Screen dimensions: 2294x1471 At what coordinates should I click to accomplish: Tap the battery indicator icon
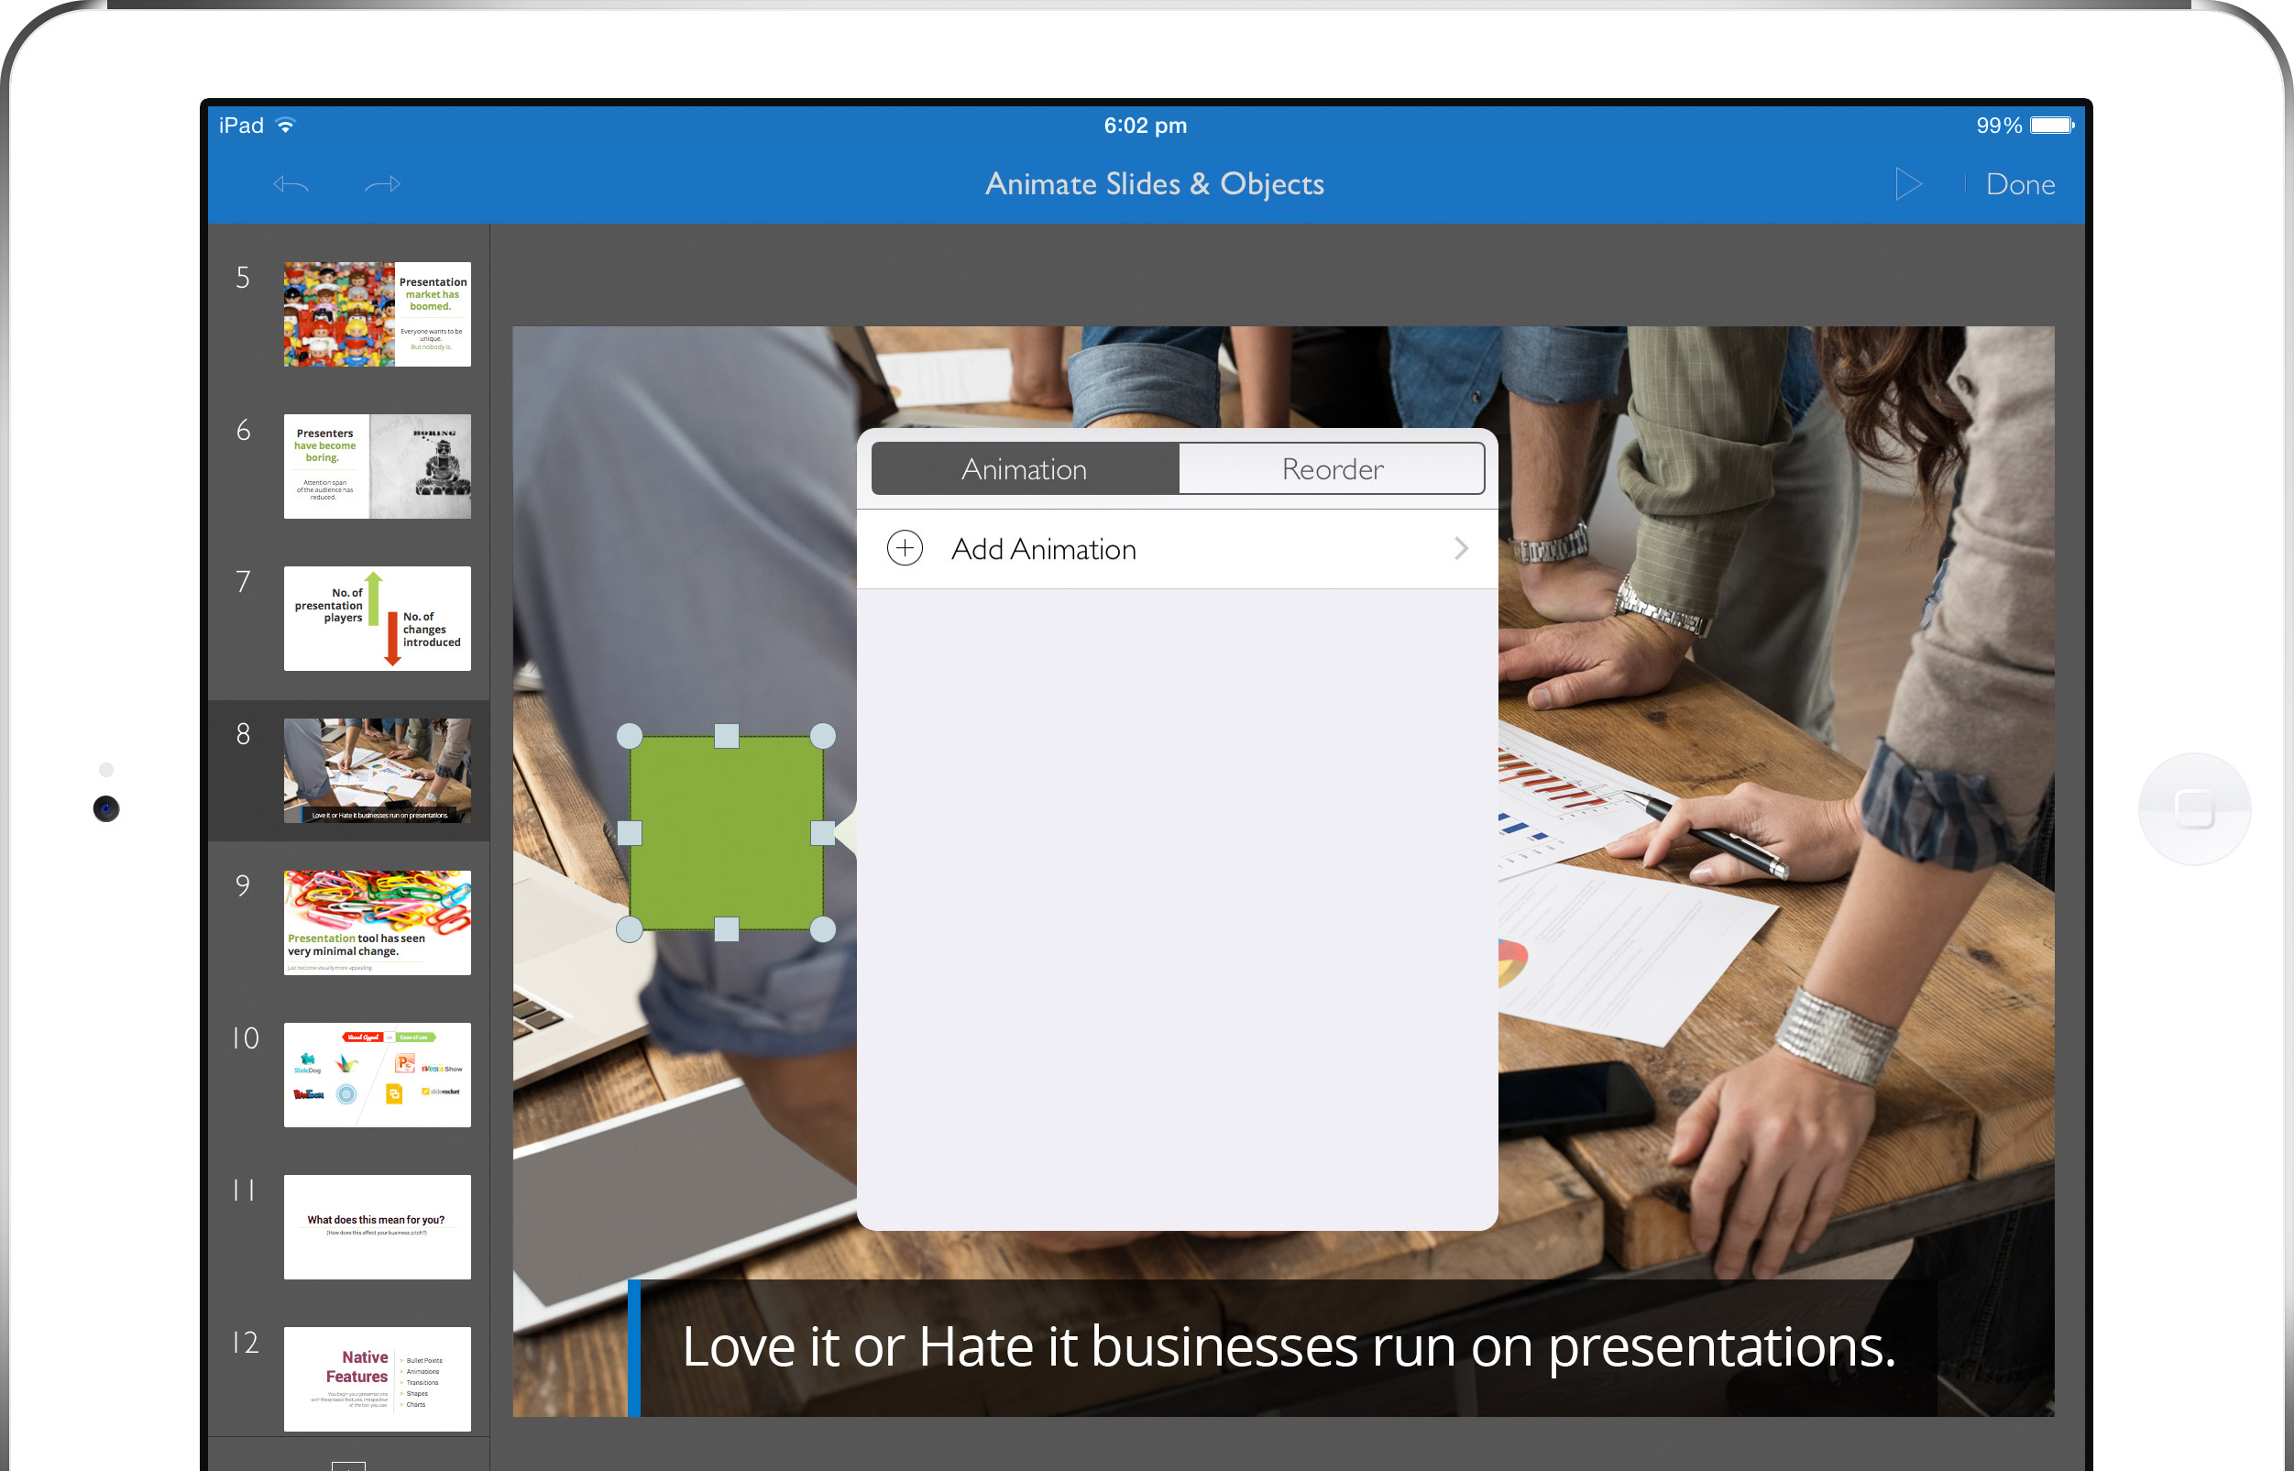[2050, 126]
